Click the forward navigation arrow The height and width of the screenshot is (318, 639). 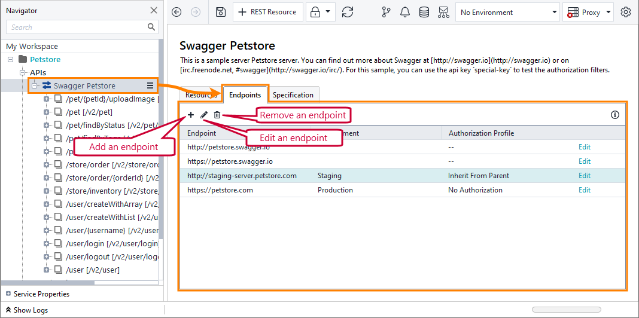click(196, 12)
